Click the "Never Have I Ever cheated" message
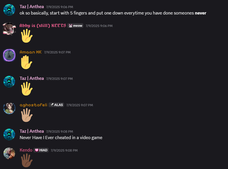The image size is (228, 169). click(x=61, y=138)
